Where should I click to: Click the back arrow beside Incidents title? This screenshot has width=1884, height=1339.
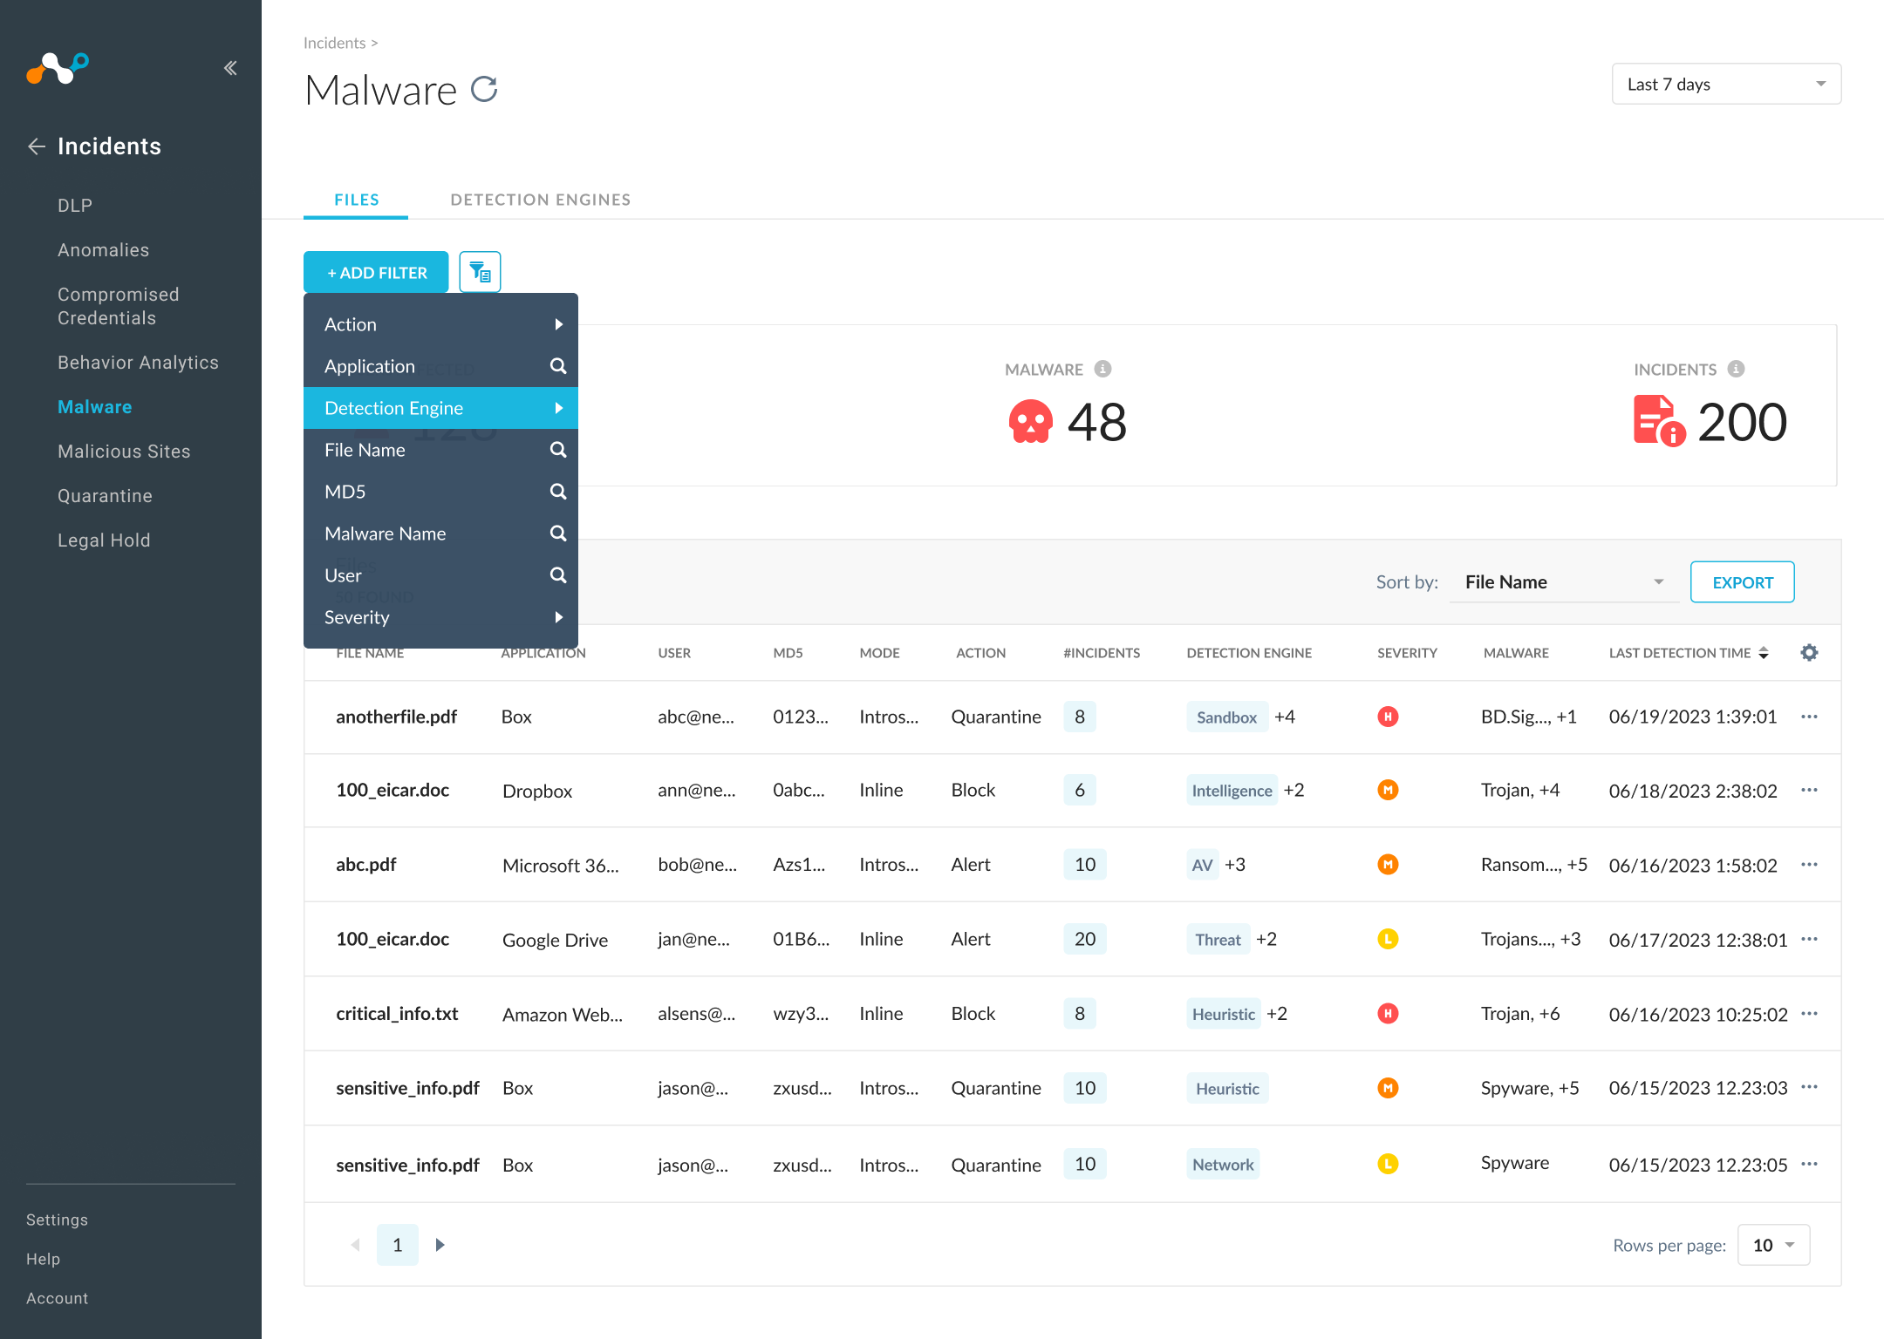click(37, 146)
